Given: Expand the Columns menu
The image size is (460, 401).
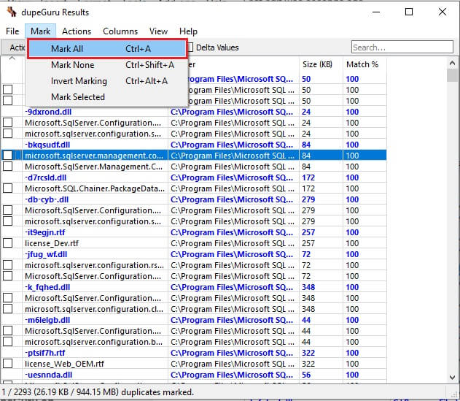Looking at the screenshot, I should (x=120, y=31).
